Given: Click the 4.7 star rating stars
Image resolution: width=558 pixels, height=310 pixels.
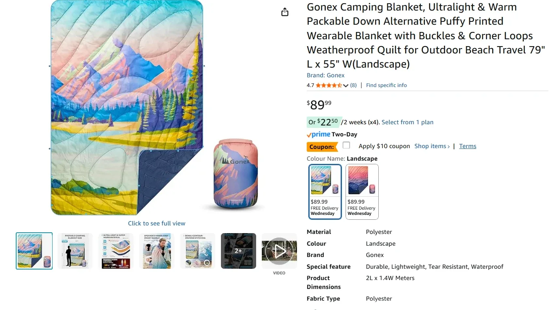Looking at the screenshot, I should (329, 85).
